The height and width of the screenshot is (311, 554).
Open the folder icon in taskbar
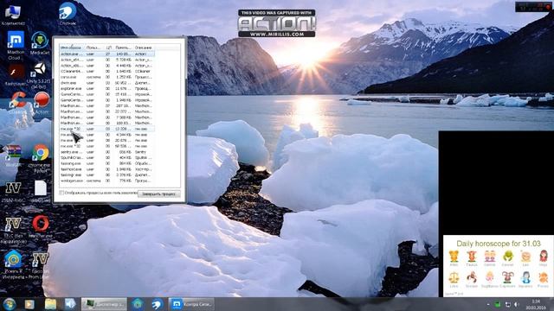(x=50, y=304)
